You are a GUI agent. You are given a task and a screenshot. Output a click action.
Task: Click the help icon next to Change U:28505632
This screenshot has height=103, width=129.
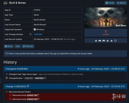(x=28, y=86)
